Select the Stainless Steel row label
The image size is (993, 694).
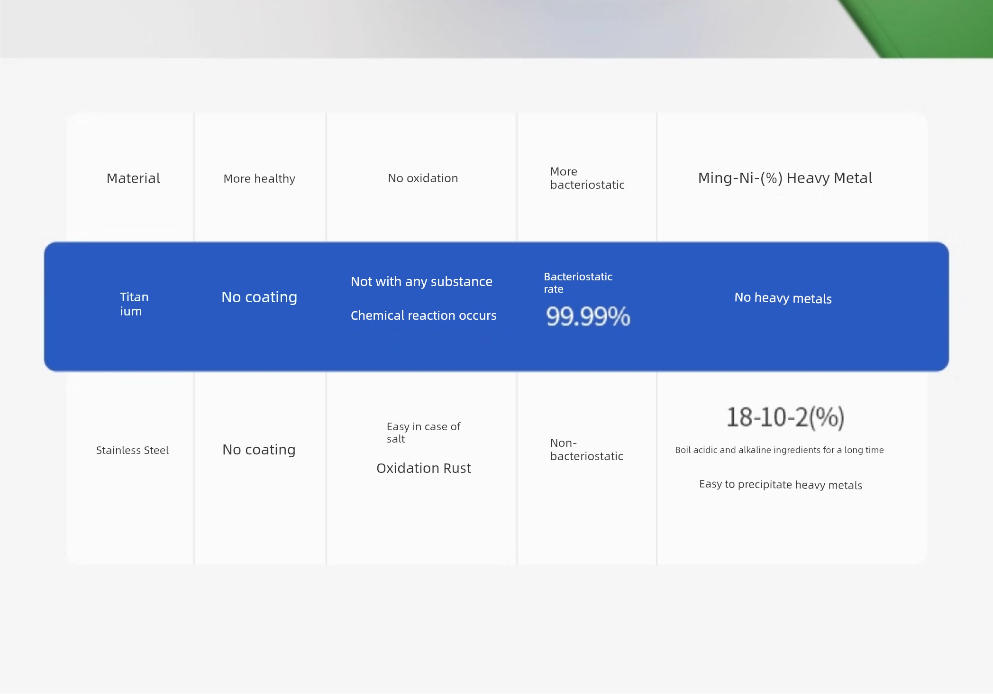[132, 451]
